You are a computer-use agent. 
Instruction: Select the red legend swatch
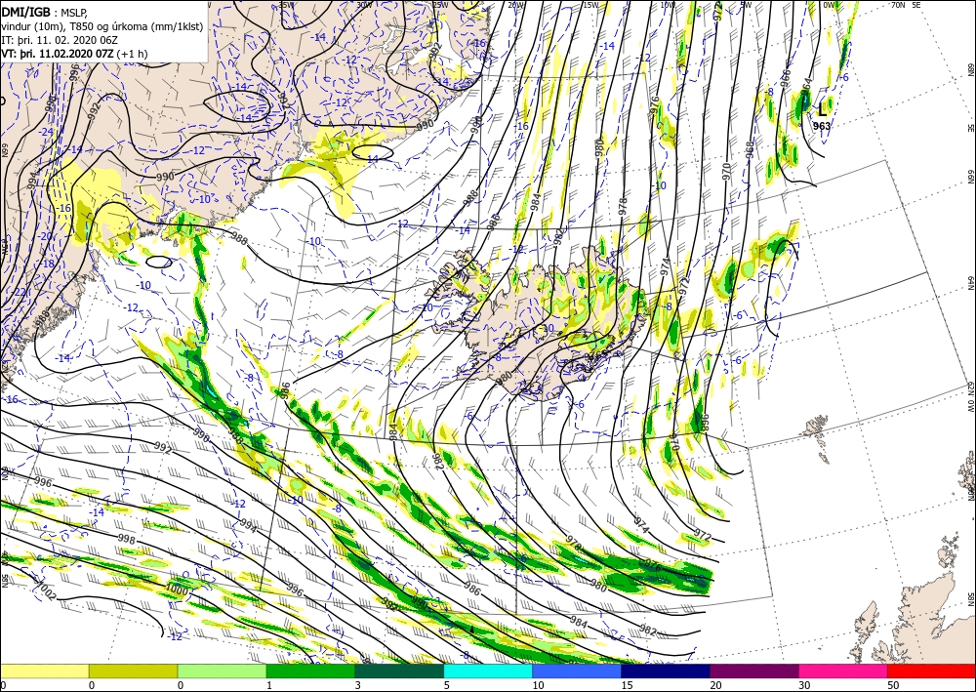tap(931, 671)
